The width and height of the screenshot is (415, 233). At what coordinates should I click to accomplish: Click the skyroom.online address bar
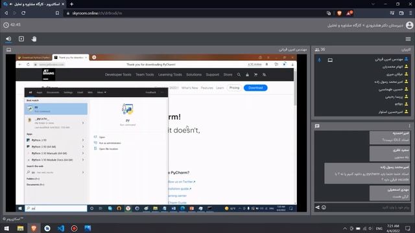coord(196,13)
